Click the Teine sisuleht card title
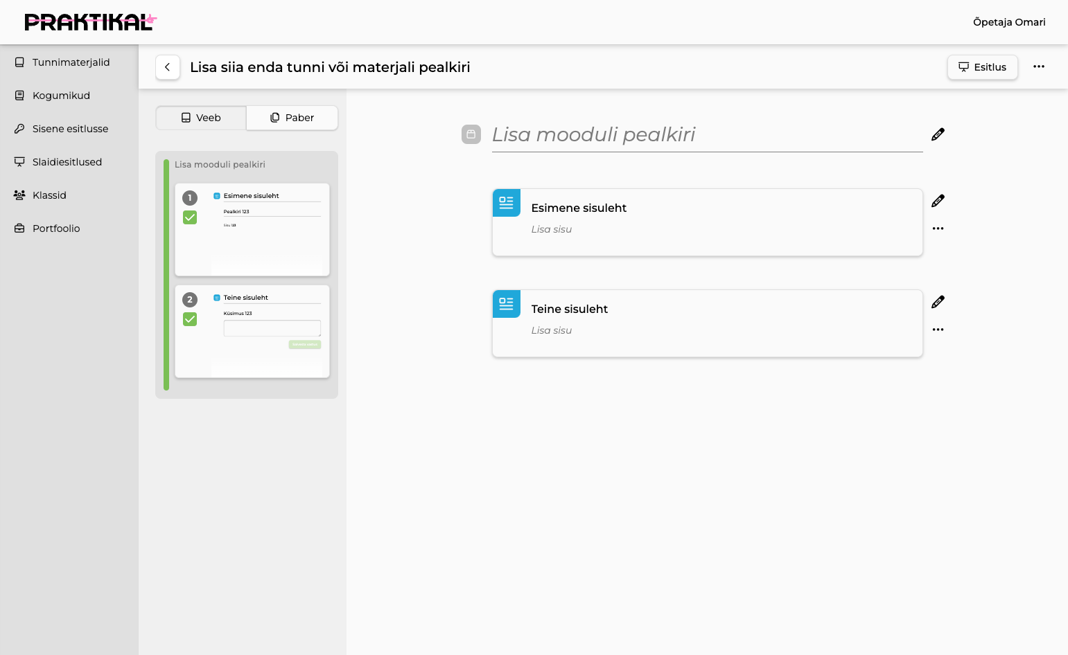This screenshot has width=1068, height=655. [570, 309]
